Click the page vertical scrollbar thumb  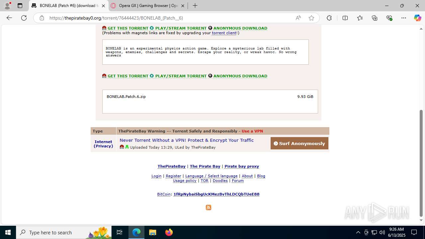[x=421, y=163]
